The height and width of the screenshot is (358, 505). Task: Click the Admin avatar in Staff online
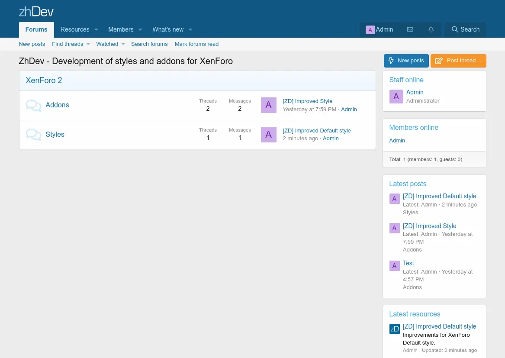[396, 97]
